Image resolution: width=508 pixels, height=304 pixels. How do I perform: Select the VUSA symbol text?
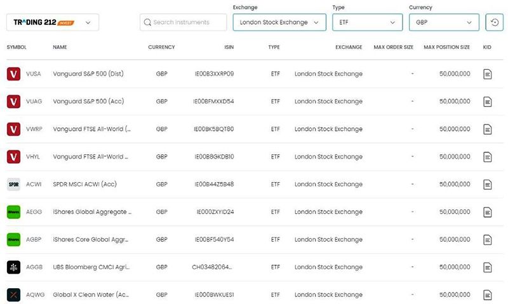coord(34,74)
